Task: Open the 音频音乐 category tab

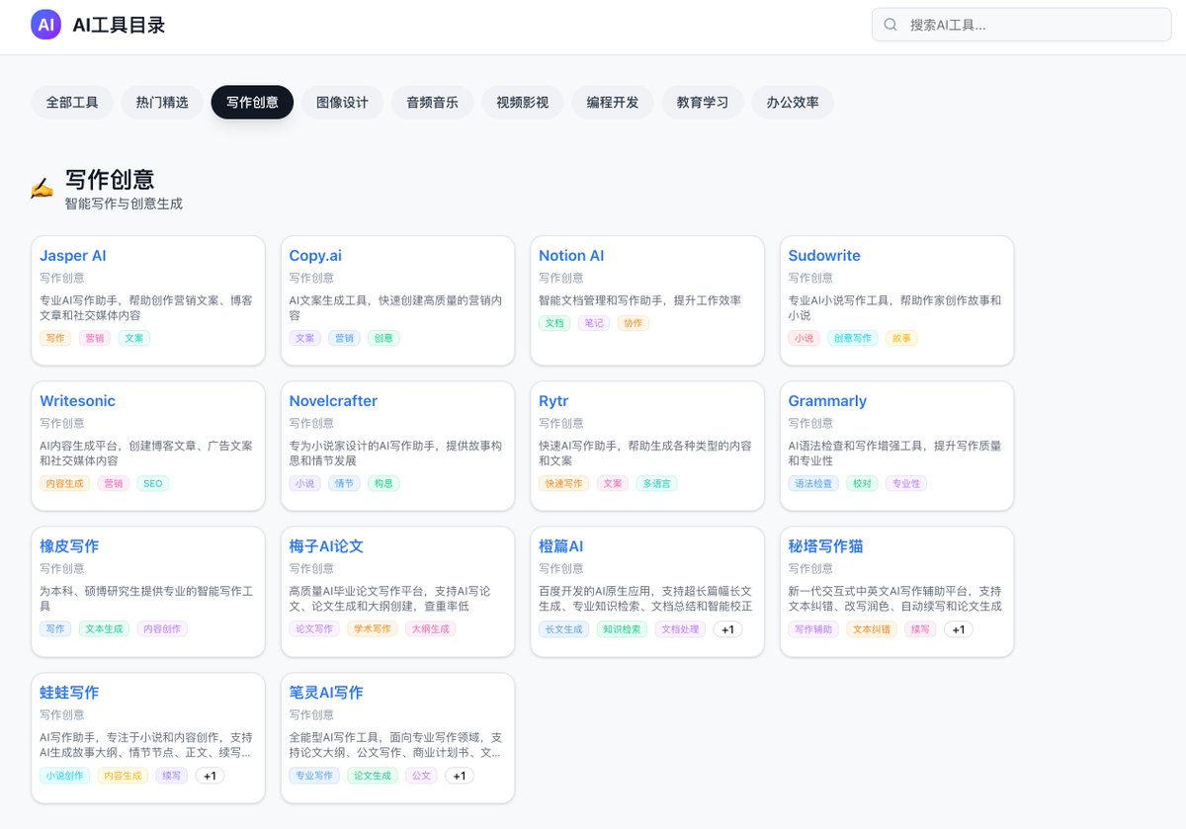Action: click(x=432, y=102)
